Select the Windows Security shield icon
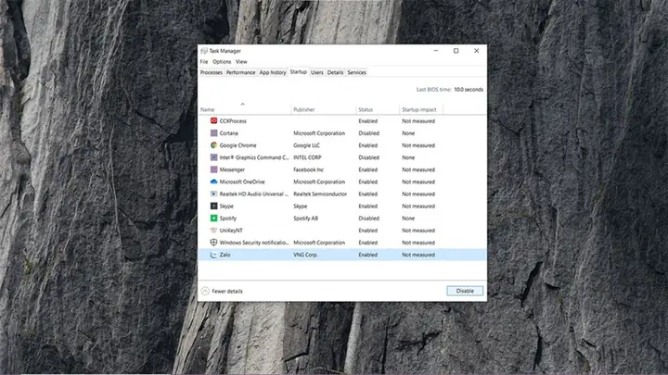This screenshot has width=668, height=375. [x=214, y=243]
